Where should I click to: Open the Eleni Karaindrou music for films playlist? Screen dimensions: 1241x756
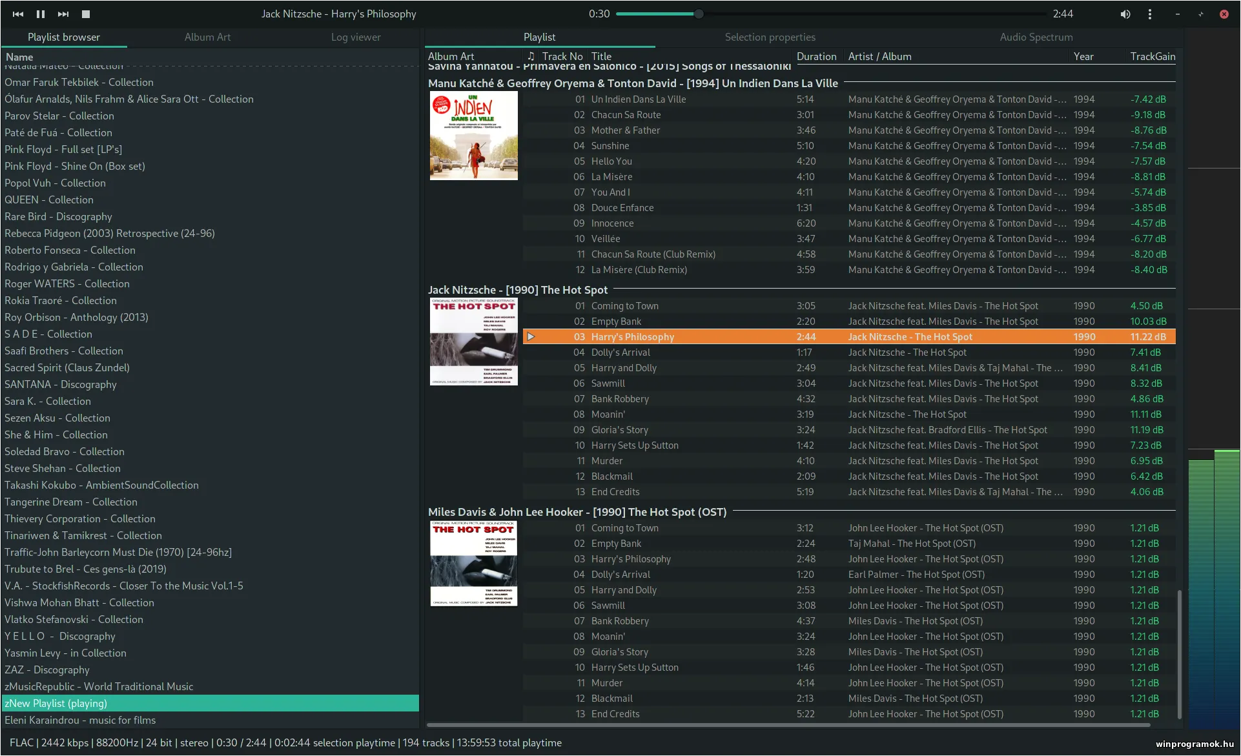(80, 720)
